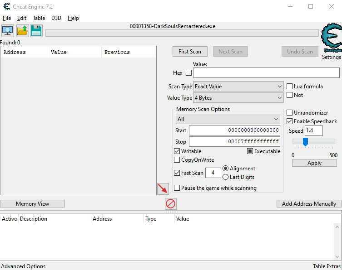
Task: Click the open cheat table folder icon
Action: point(22,31)
